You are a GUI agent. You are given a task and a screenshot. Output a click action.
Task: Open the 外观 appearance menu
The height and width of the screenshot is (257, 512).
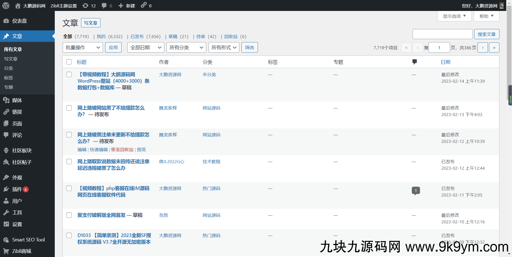point(17,178)
